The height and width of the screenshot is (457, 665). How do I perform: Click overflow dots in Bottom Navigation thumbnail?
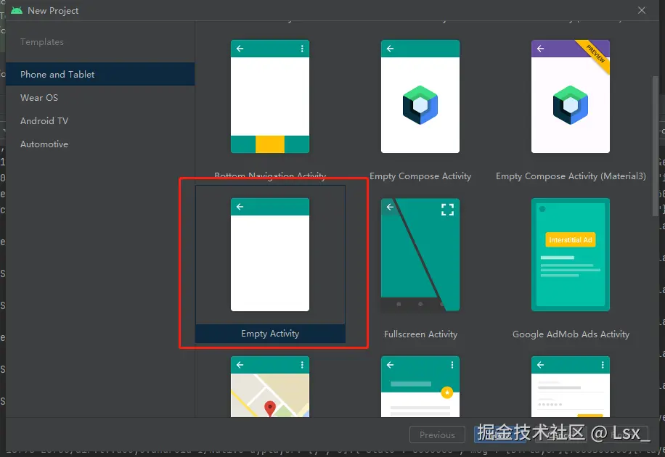[x=302, y=49]
